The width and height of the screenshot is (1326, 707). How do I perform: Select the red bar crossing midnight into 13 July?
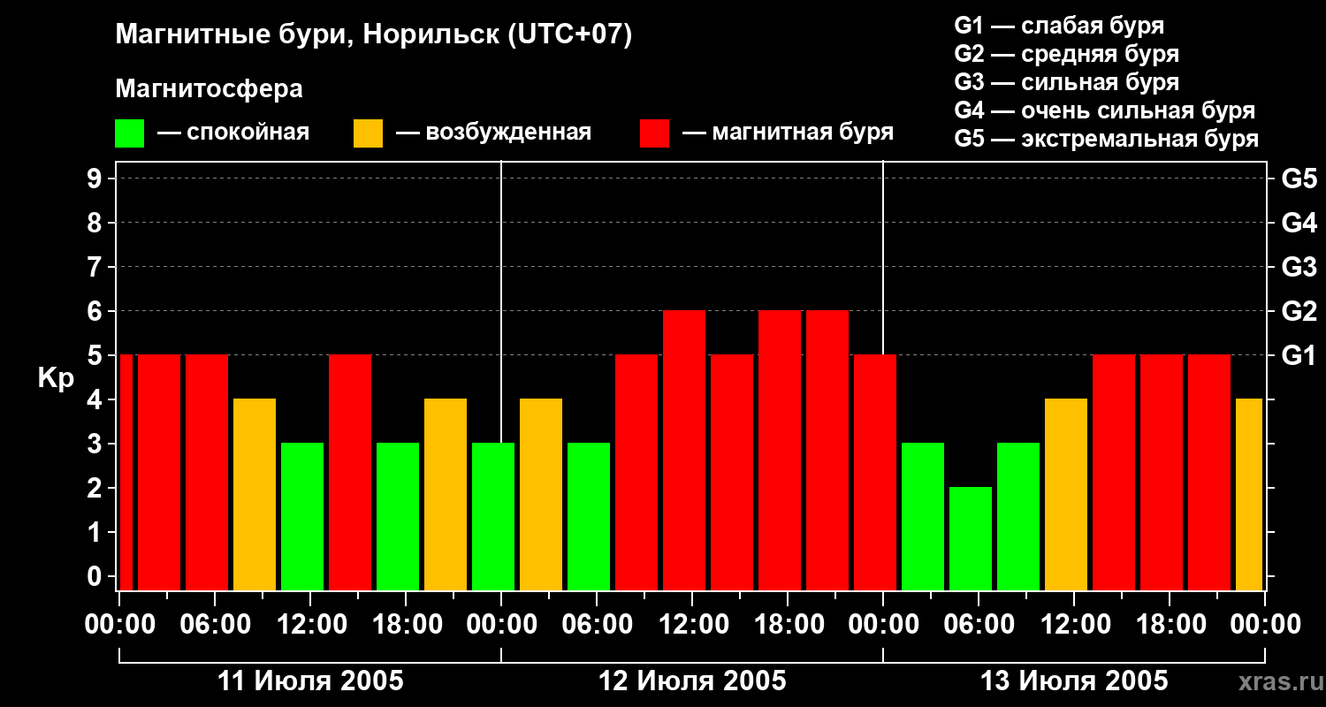[875, 472]
